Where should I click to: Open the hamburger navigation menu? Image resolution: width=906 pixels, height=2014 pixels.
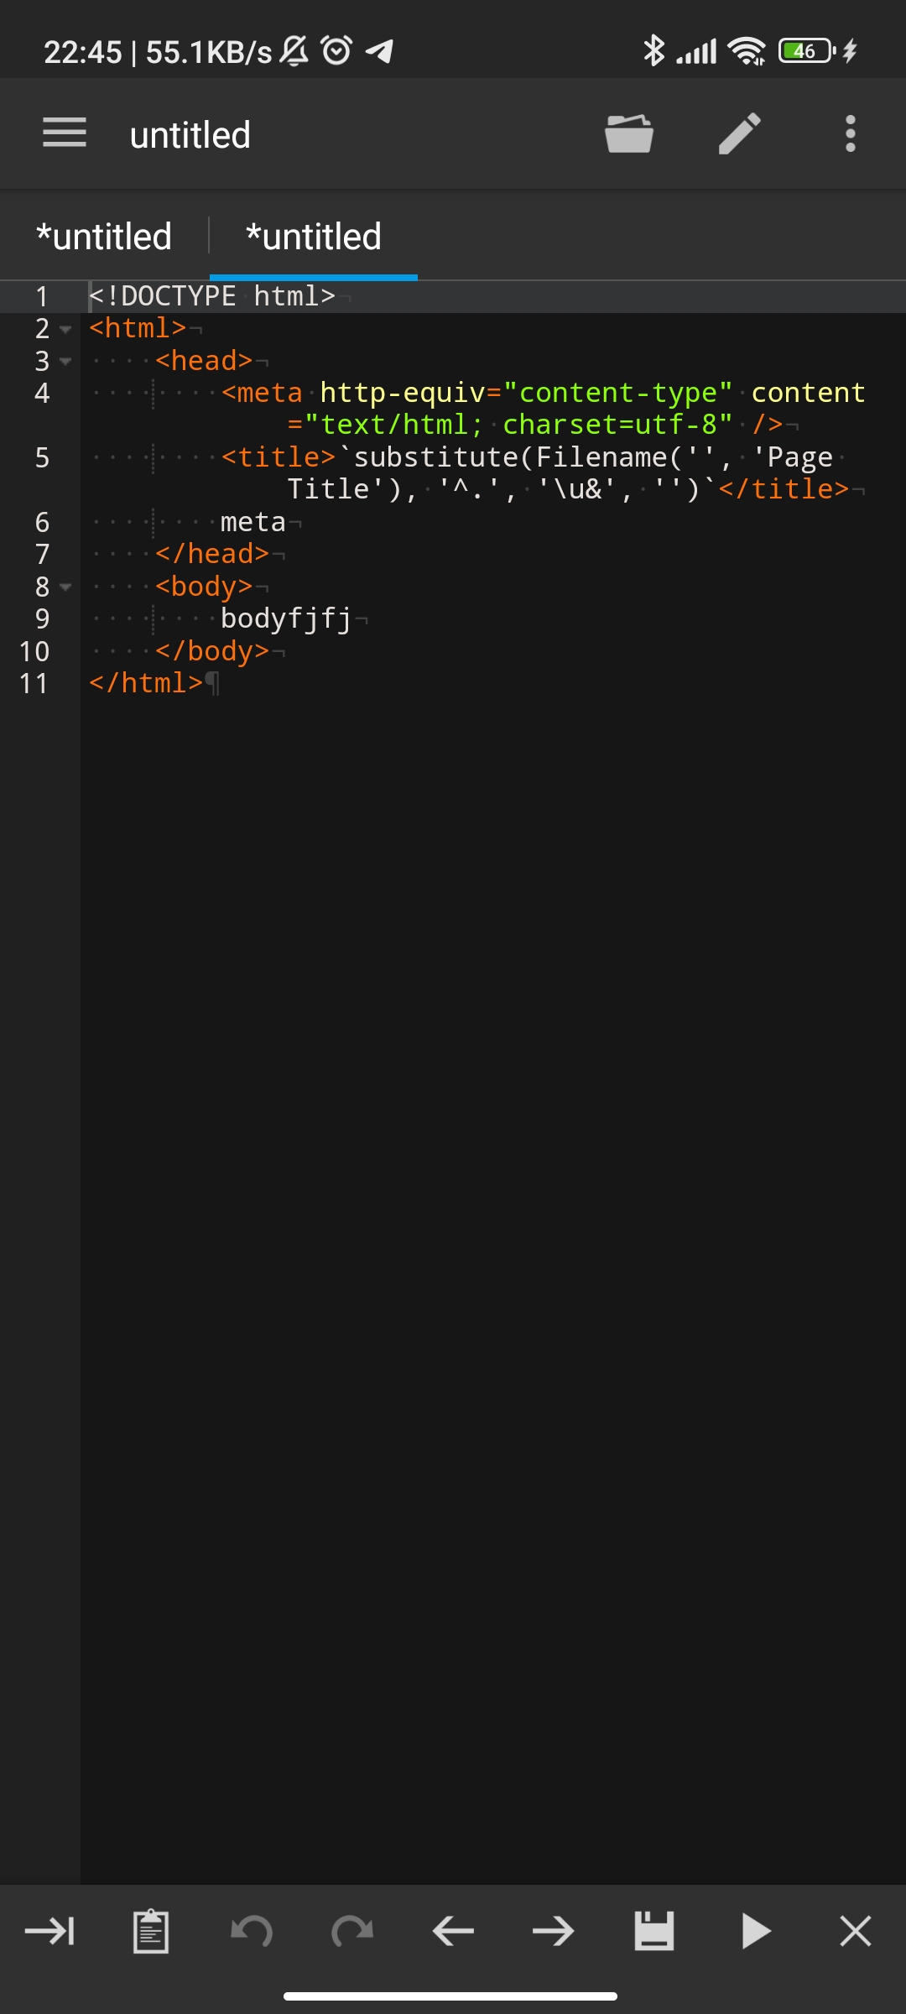pos(65,133)
